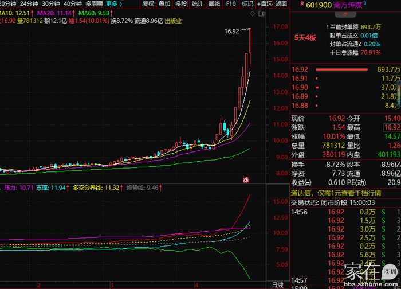Screen dimensions: 401x289
Task: Open the 出版业 sector link
Action: point(173,21)
